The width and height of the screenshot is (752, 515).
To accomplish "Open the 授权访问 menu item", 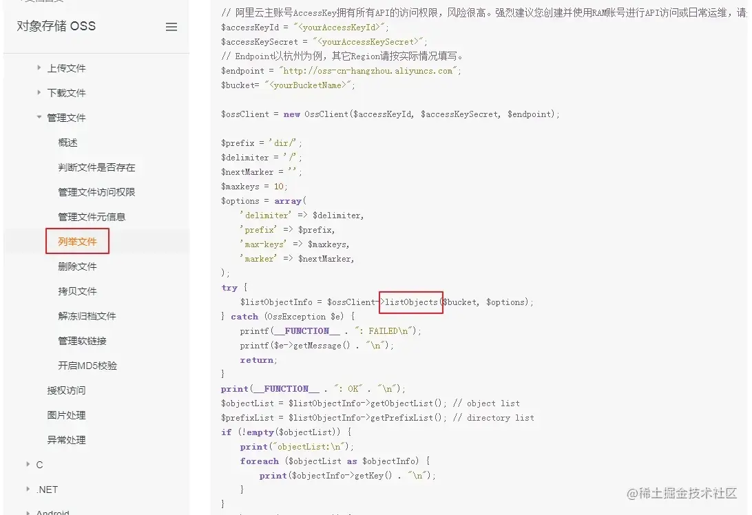I will pyautogui.click(x=66, y=390).
